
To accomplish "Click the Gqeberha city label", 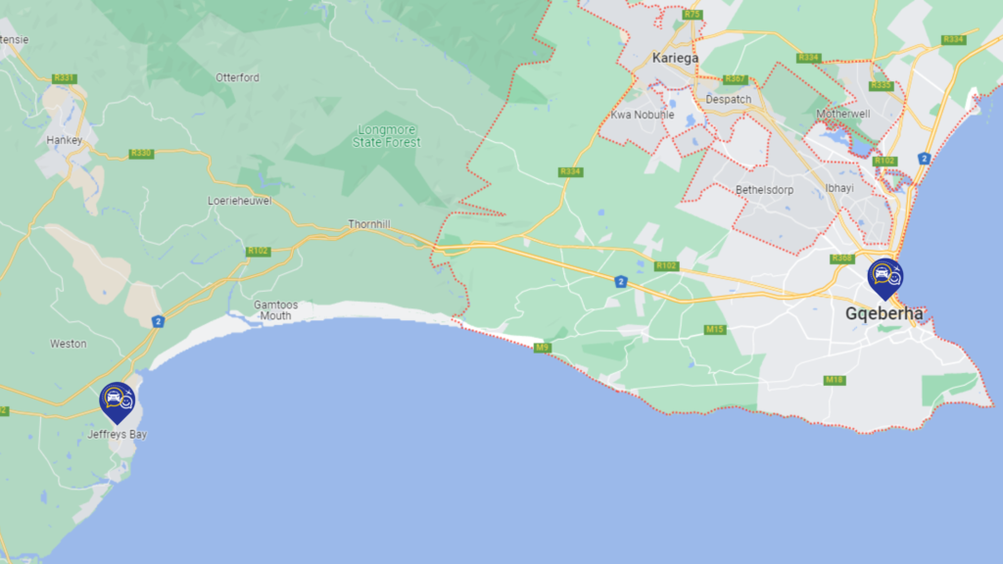I will tap(884, 314).
